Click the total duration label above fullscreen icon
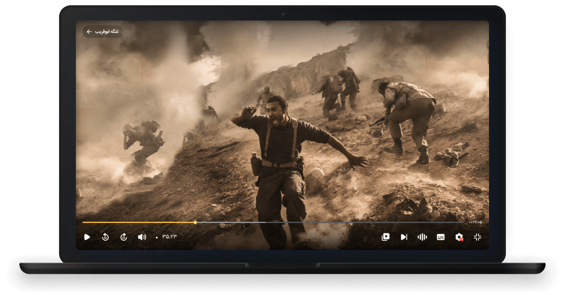The height and width of the screenshot is (295, 565). click(x=475, y=222)
